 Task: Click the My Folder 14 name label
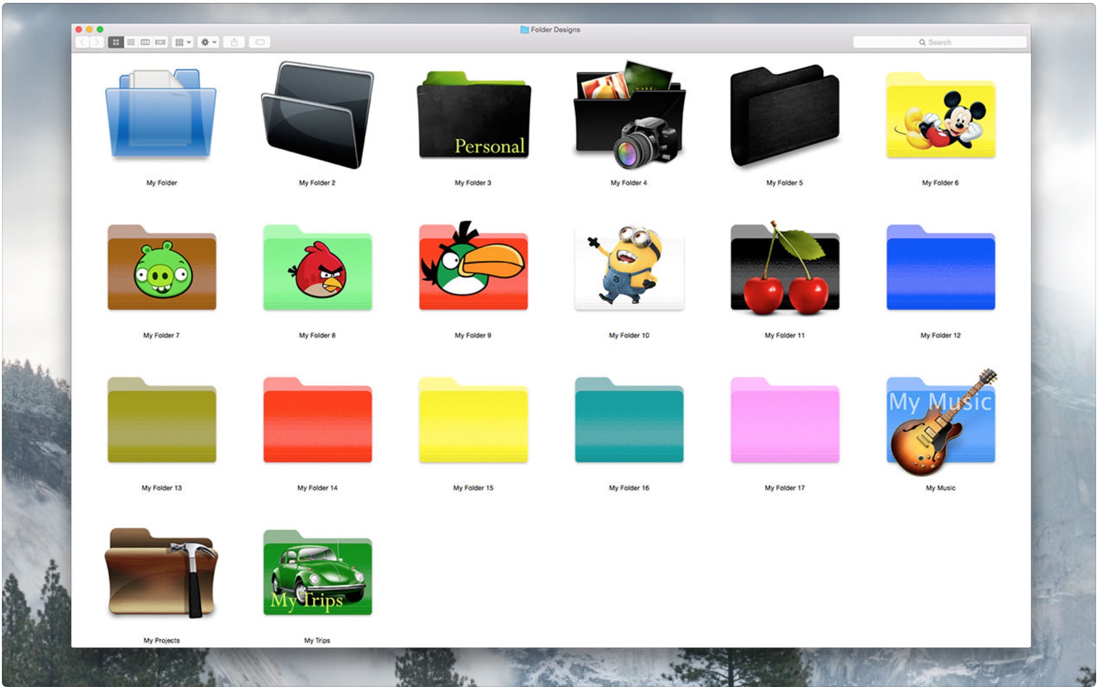[317, 488]
